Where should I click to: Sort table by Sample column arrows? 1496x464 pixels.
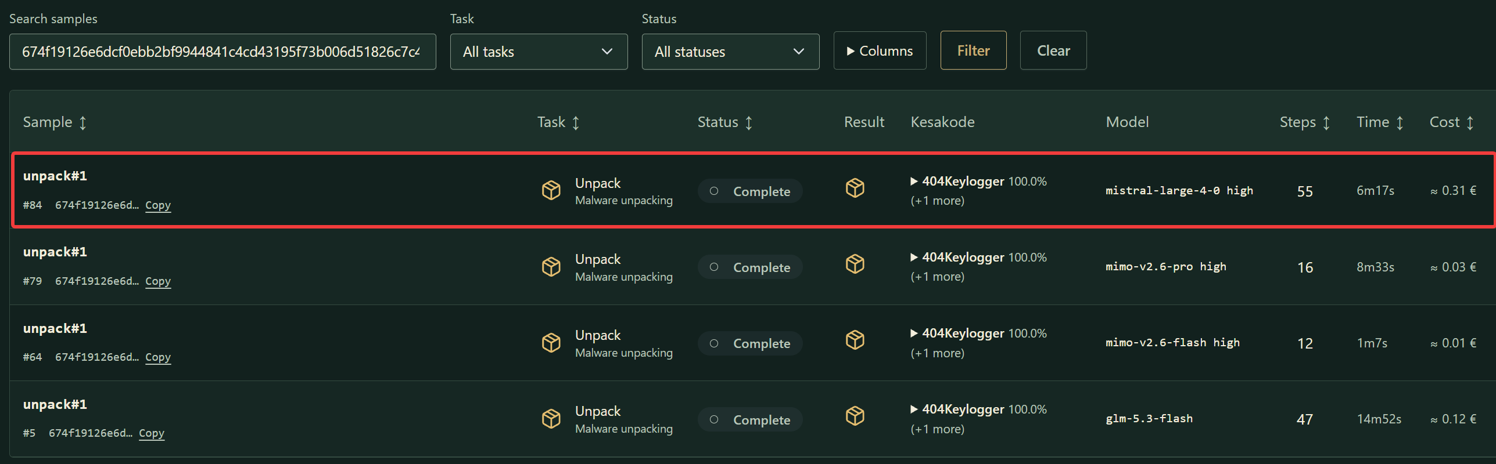tap(83, 122)
